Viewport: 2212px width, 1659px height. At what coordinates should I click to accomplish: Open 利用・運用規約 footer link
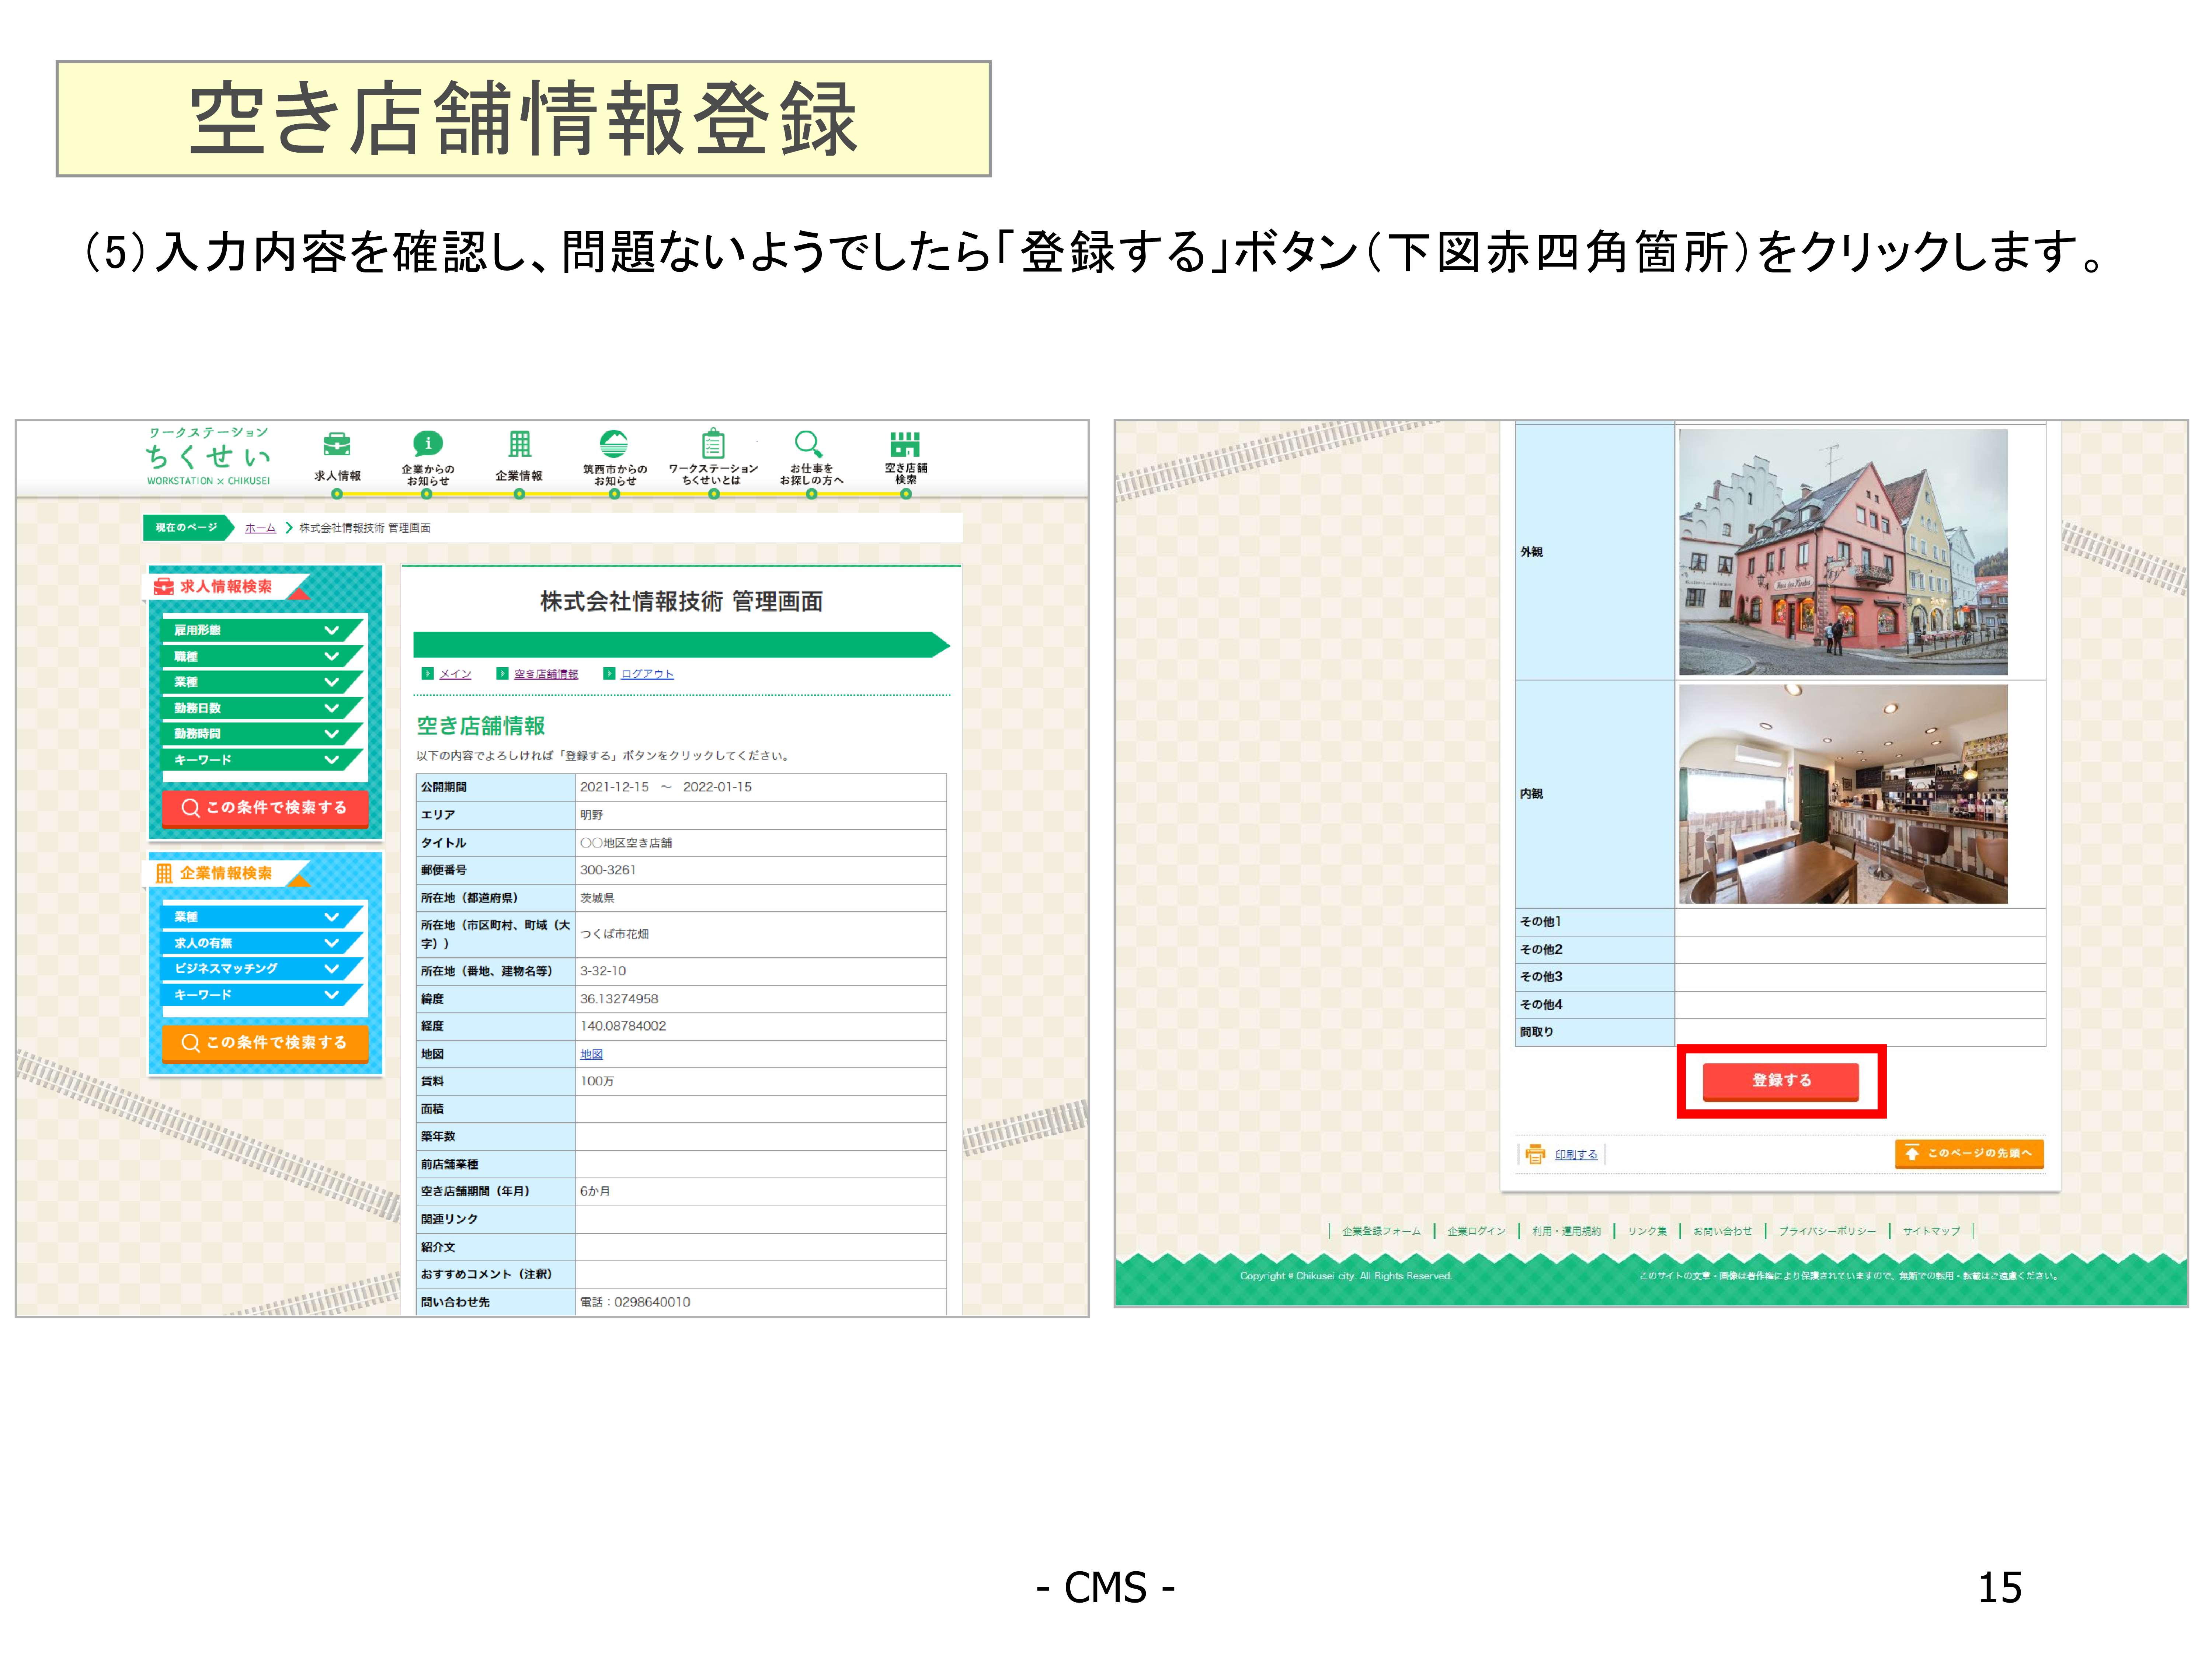point(1566,1231)
